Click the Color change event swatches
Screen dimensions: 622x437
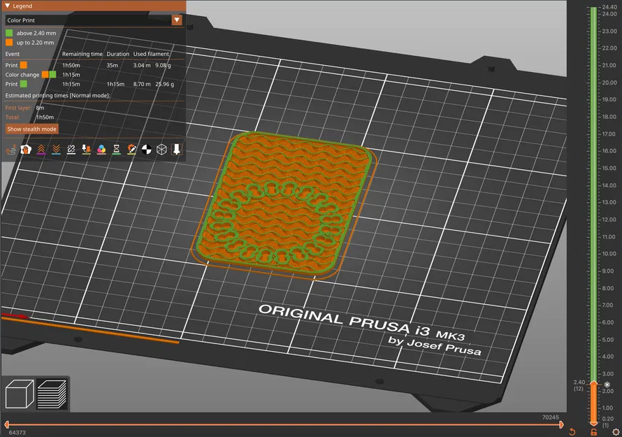(x=49, y=75)
